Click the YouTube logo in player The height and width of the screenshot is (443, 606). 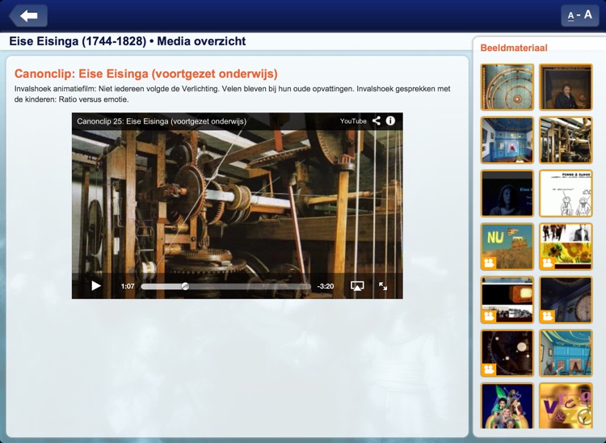353,121
